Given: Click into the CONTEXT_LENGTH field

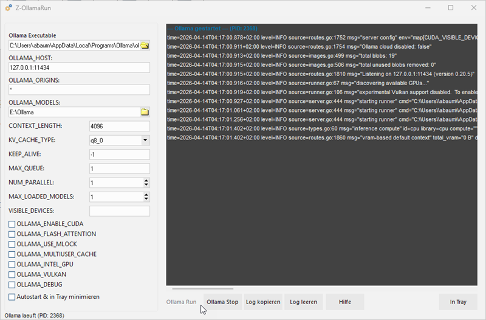Looking at the screenshot, I should click(119, 126).
